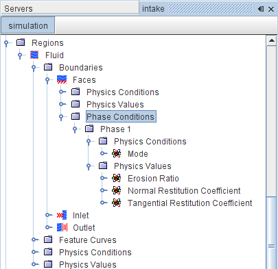Click the Fluid region icon
This screenshot has width=278, height=269.
(x=34, y=55)
